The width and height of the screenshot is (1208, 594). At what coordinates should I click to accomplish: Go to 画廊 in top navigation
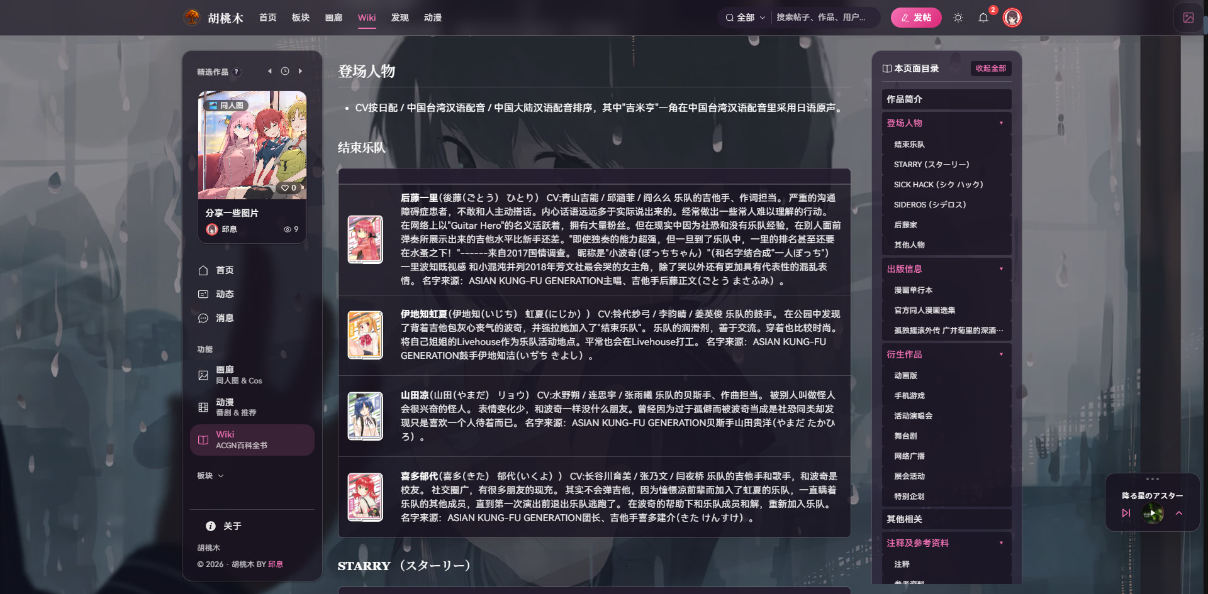333,18
